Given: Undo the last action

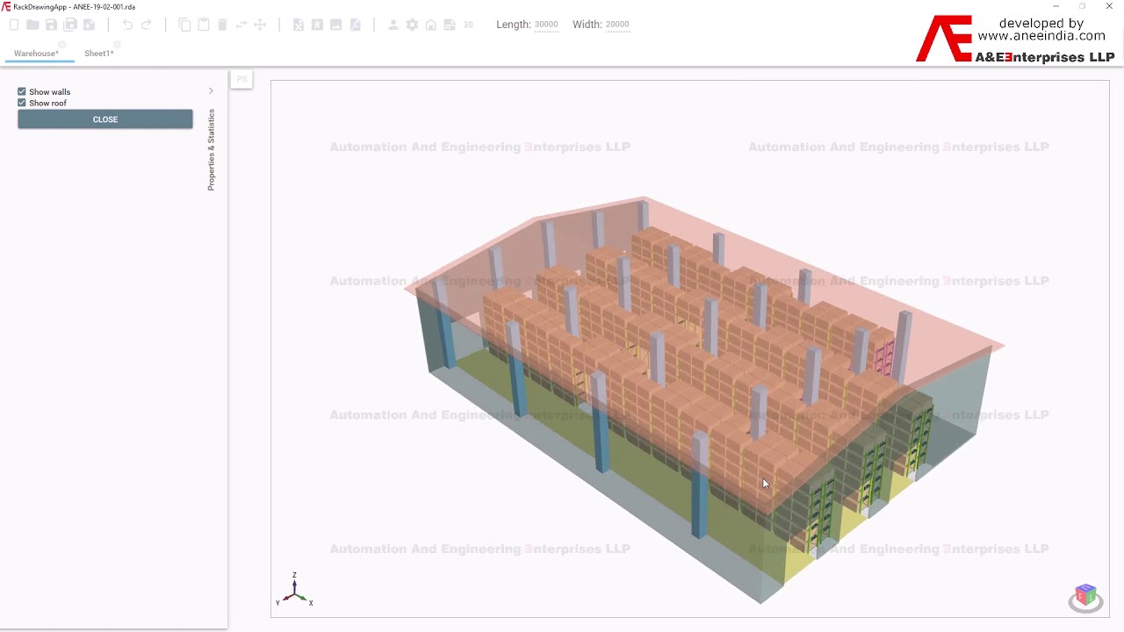Looking at the screenshot, I should (127, 25).
